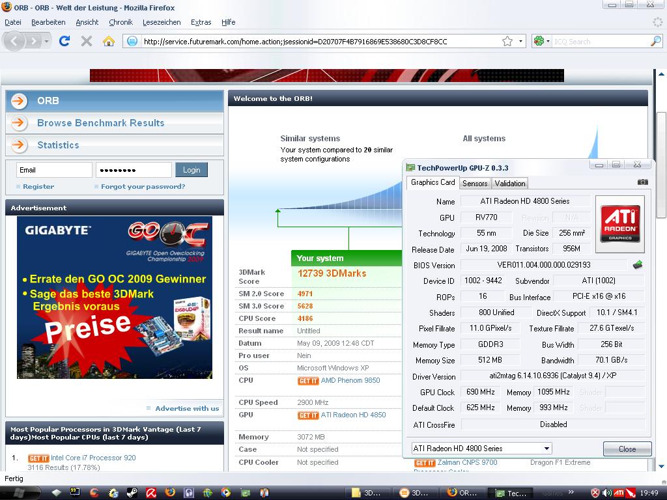Switch to the 'Tec...' GPU-Z taskbar button
This screenshot has height=500, width=667.
(512, 493)
